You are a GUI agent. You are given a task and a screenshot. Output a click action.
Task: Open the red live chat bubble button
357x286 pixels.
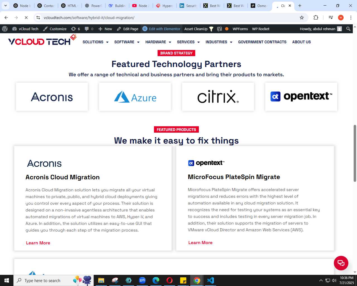tap(341, 263)
